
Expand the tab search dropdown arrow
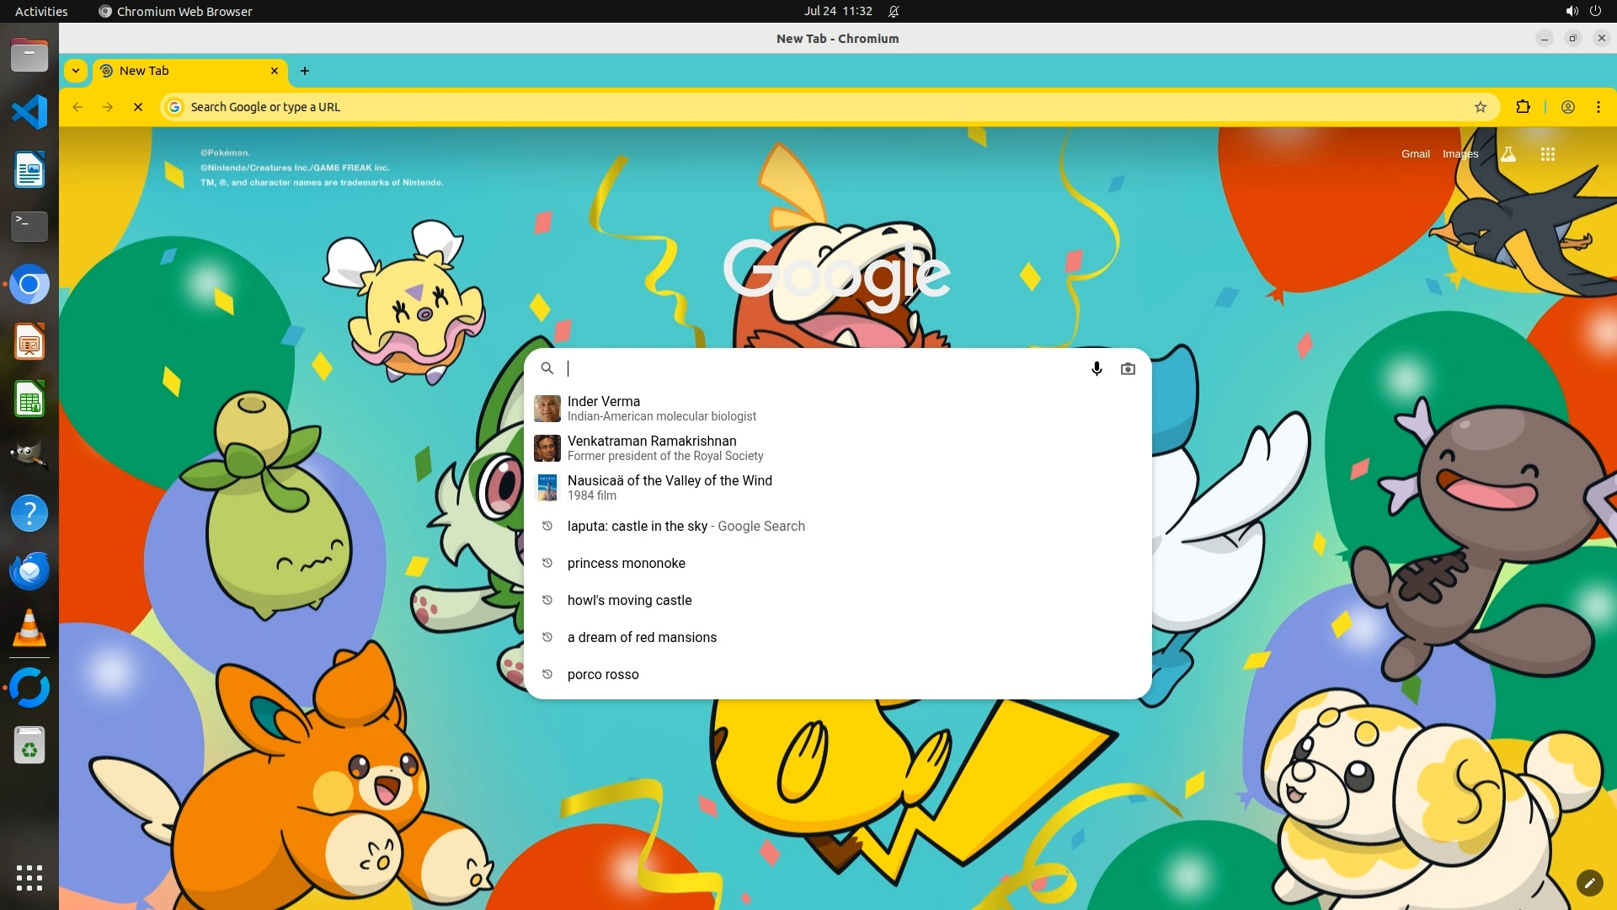tap(76, 71)
